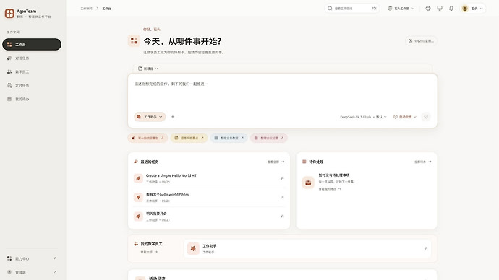Open arrow on 工作助手 employee card
This screenshot has width=499, height=280.
click(425, 248)
